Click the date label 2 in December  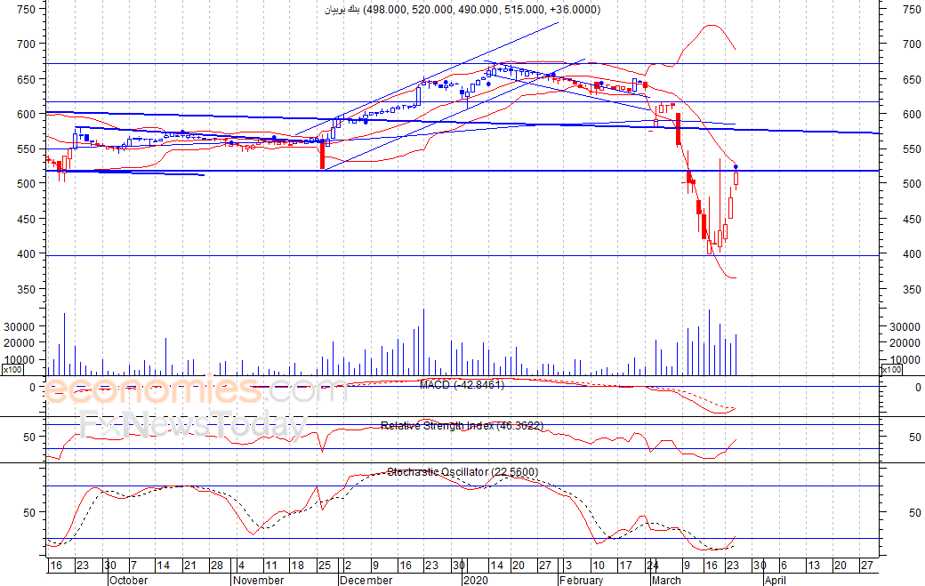[x=348, y=566]
